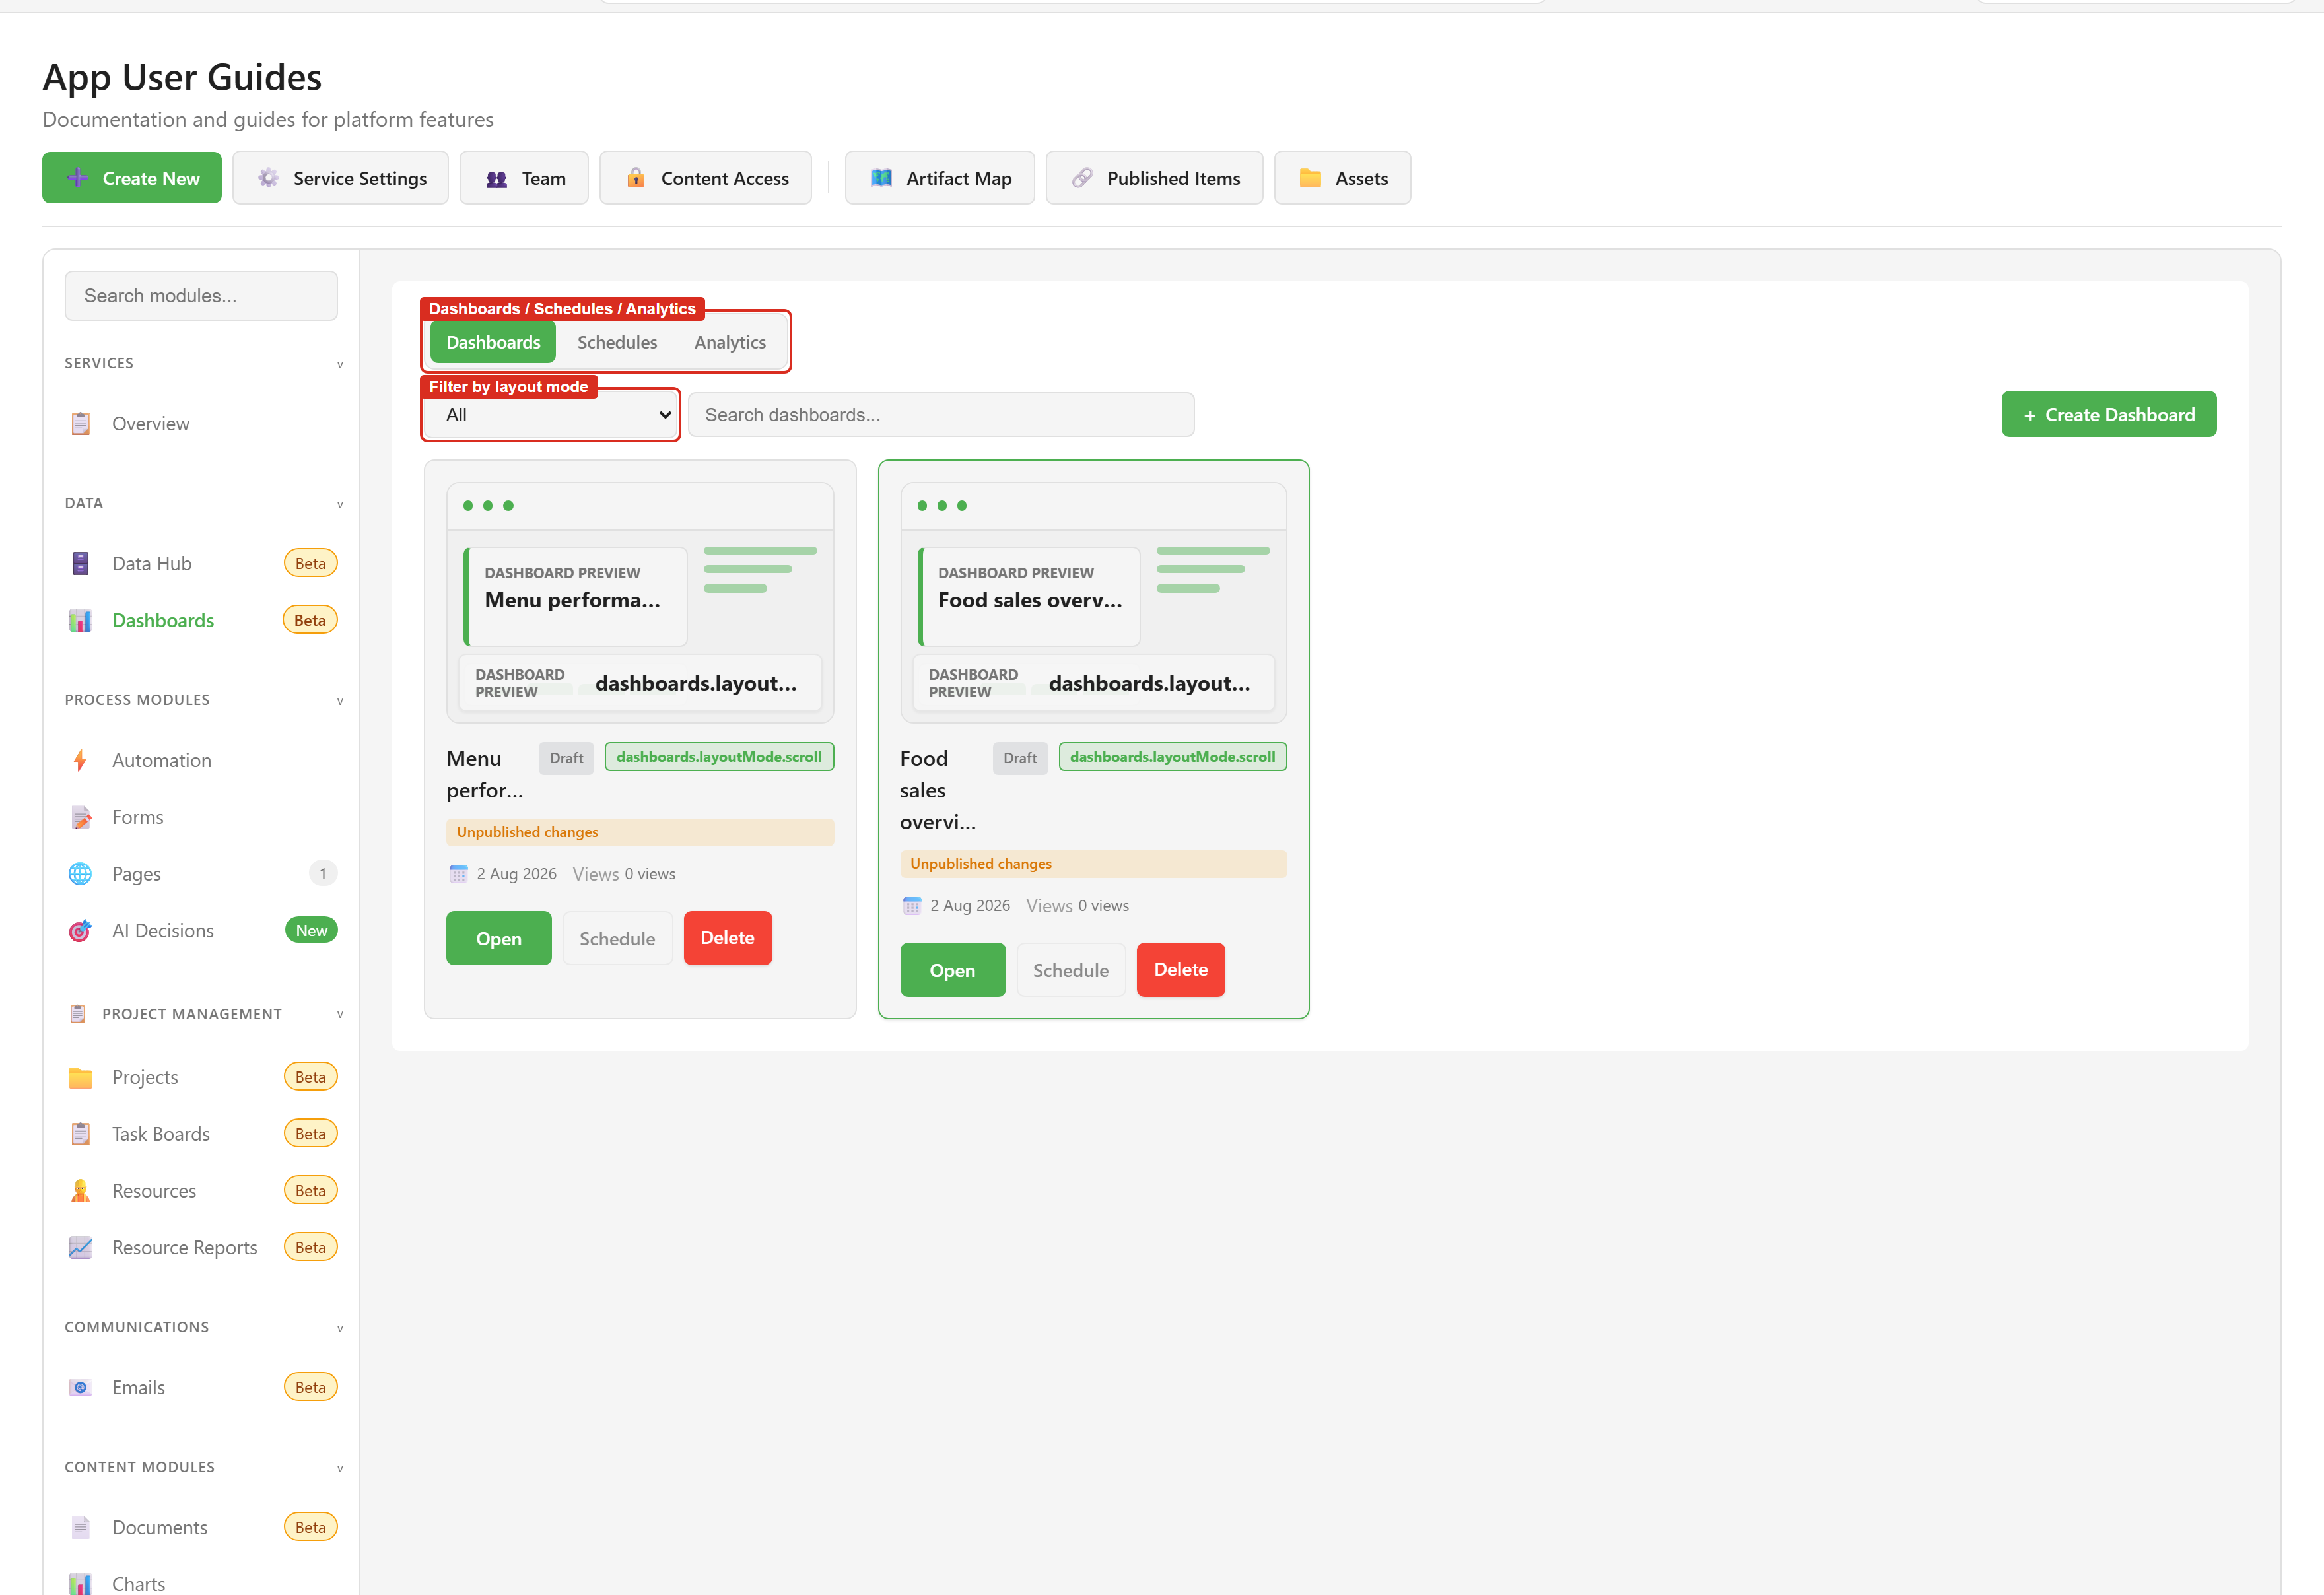This screenshot has height=1595, width=2324.
Task: Switch to the Analytics tab
Action: tap(730, 342)
